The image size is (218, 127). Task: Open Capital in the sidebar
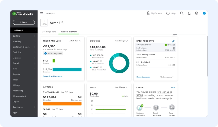(x=24, y=102)
